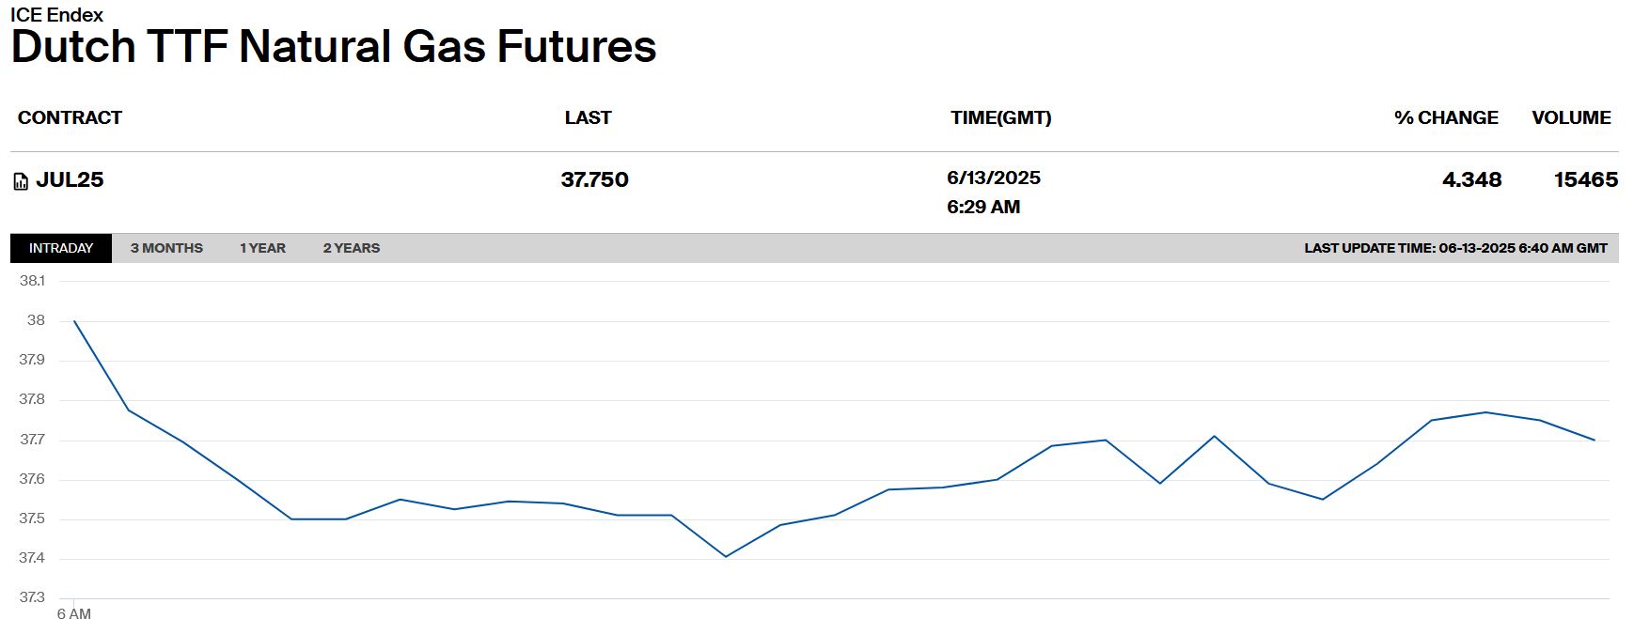Click the VOLUME column header
This screenshot has height=619, width=1634.
tap(1571, 117)
